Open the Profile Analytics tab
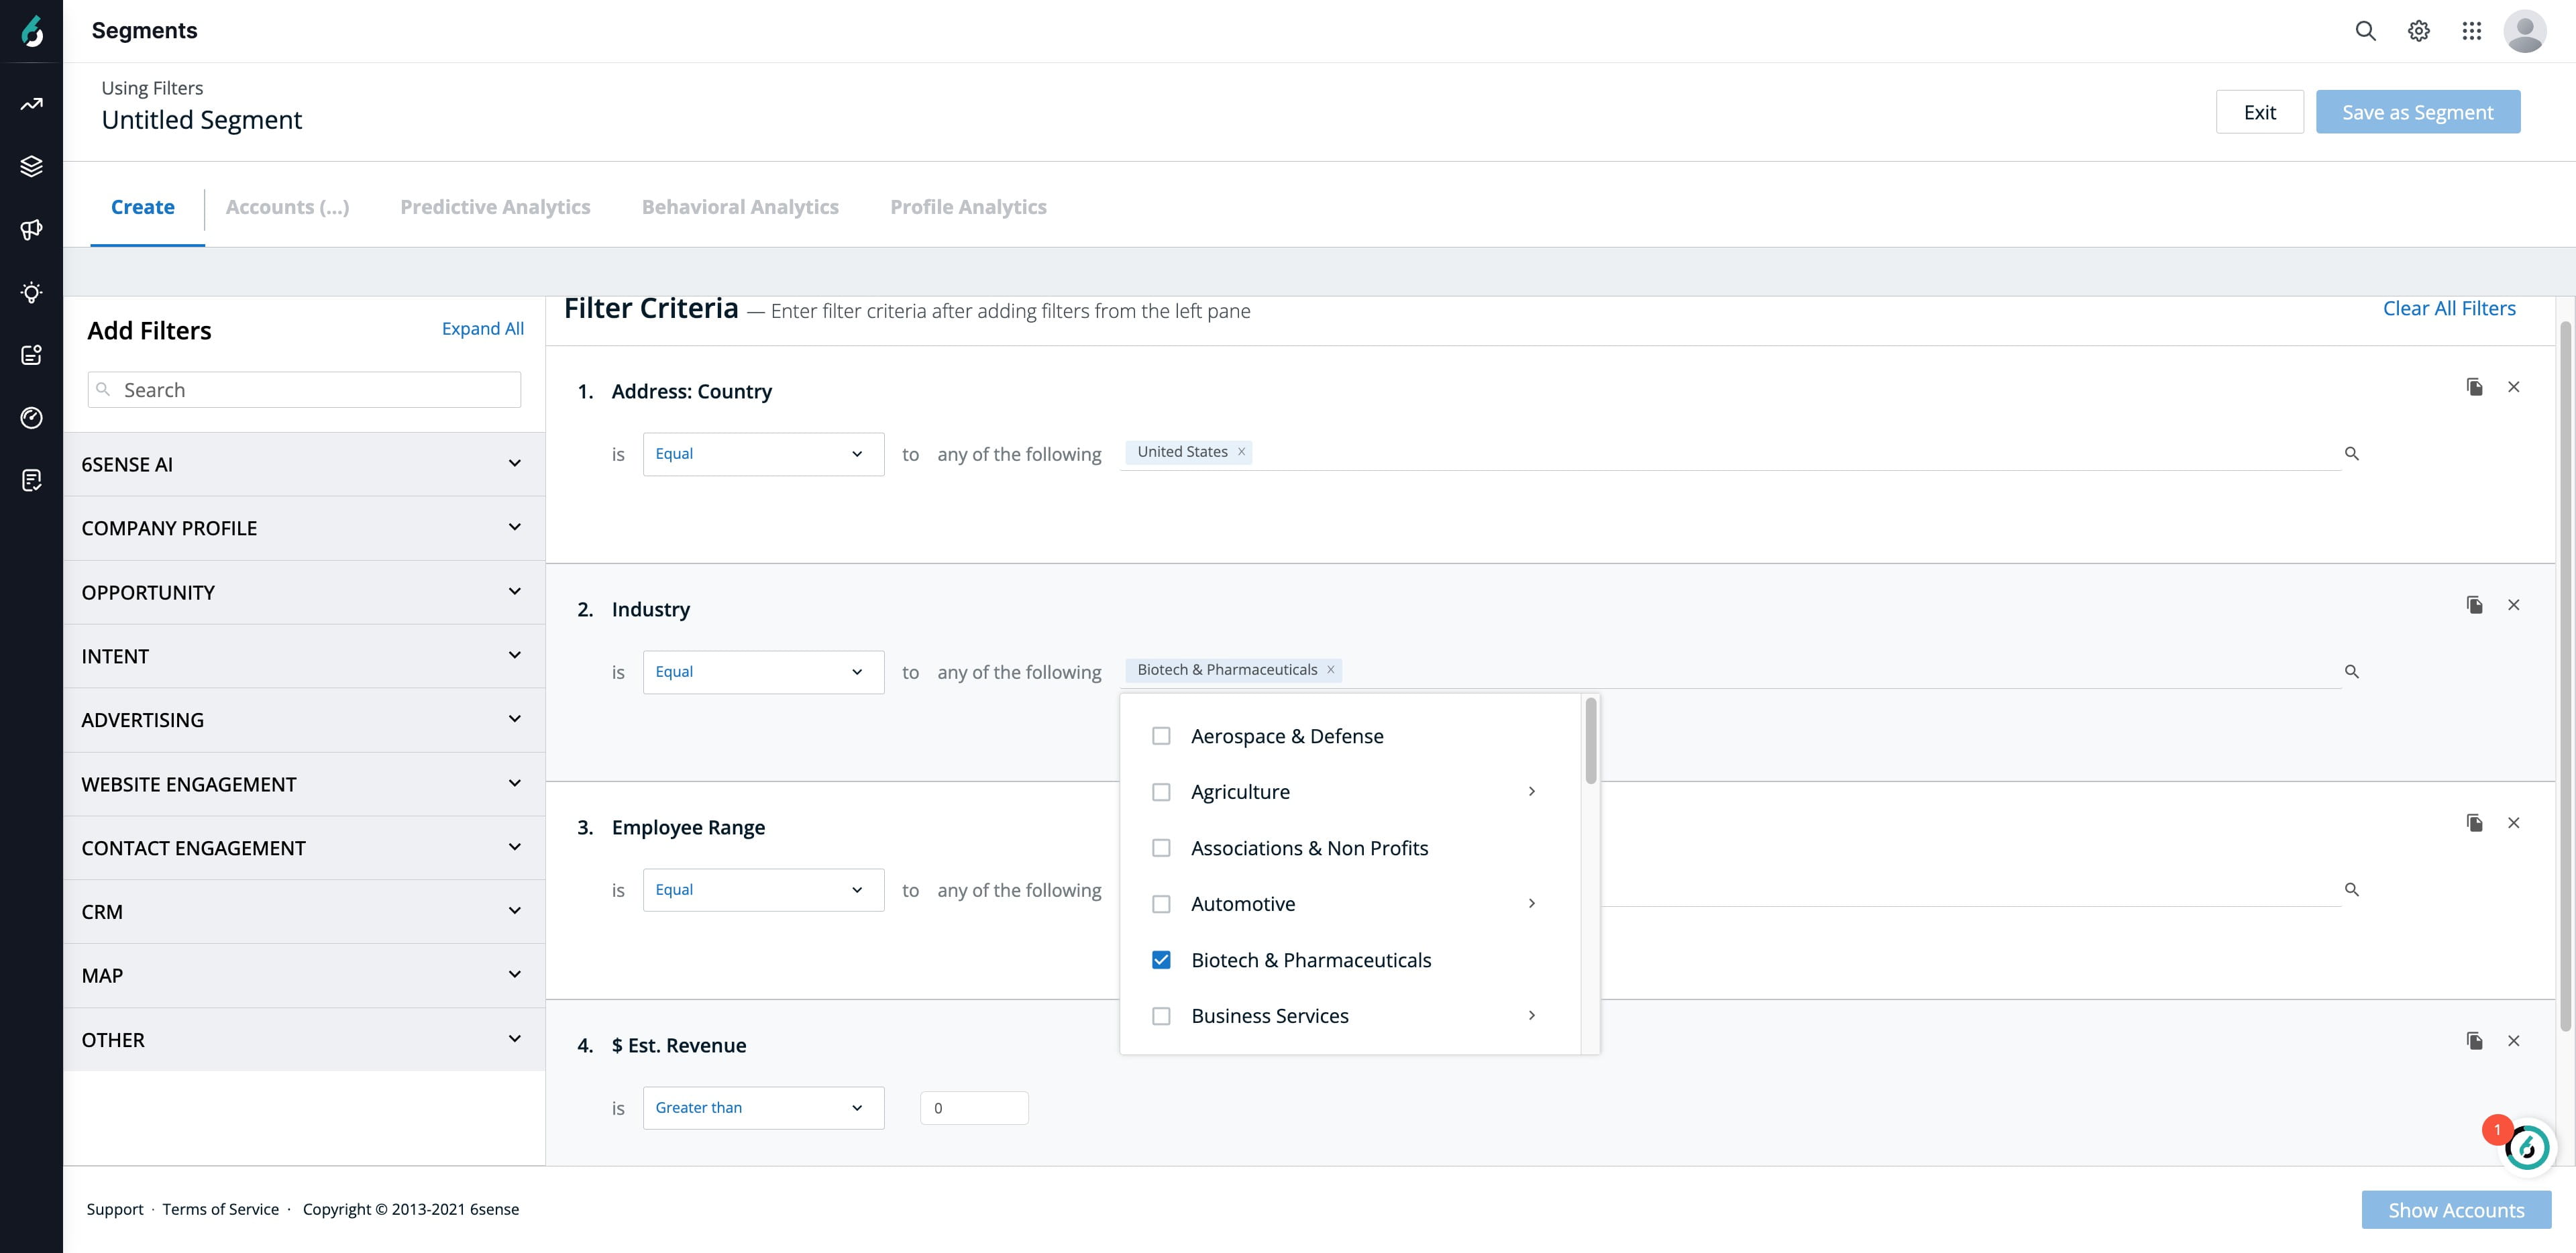 968,207
